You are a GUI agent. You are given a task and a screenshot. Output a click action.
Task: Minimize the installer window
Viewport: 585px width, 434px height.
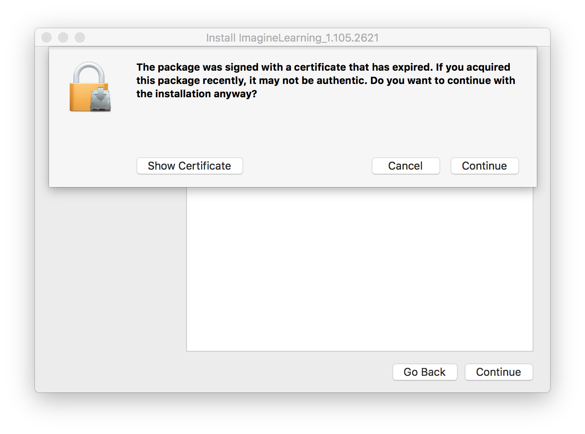tap(63, 37)
